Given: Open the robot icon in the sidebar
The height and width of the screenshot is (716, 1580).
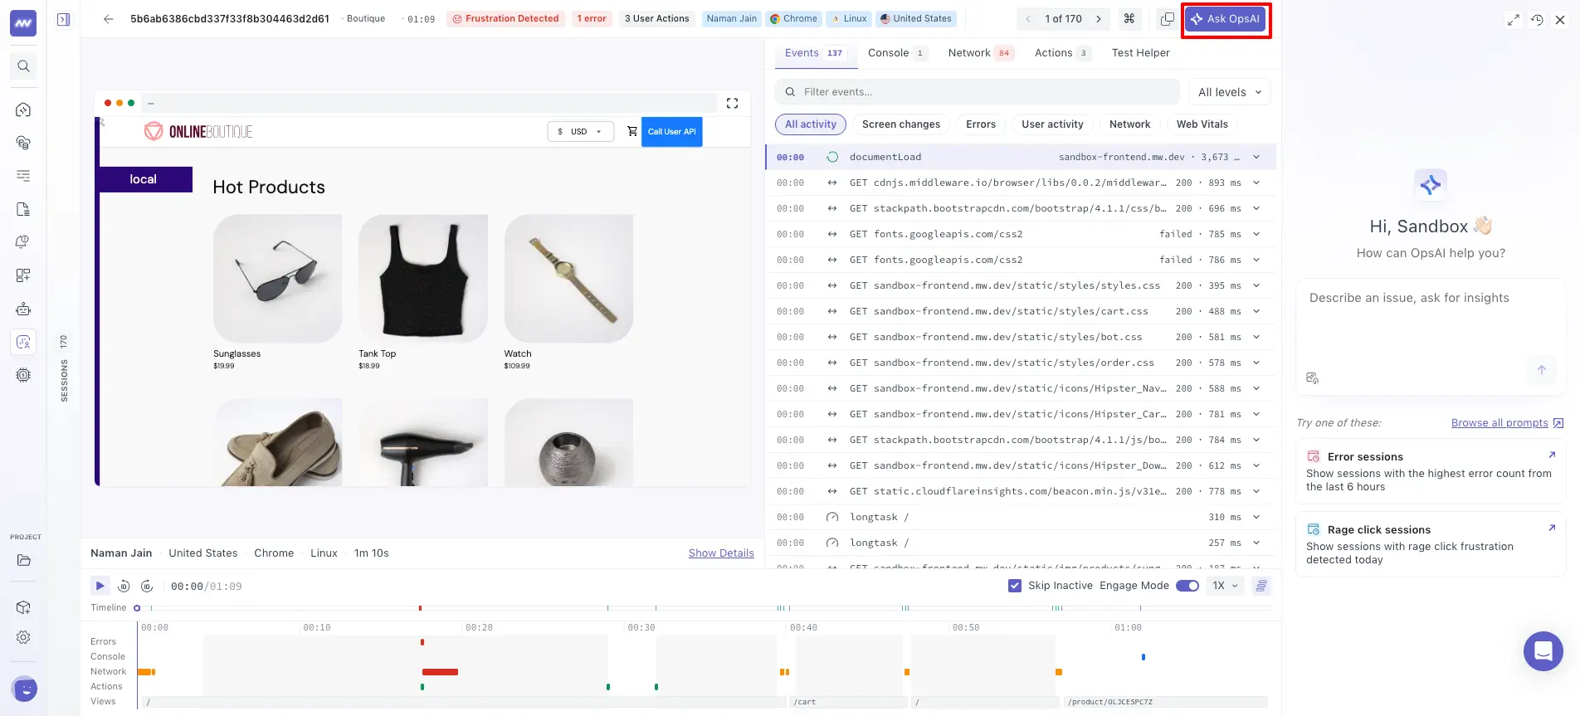Looking at the screenshot, I should (23, 309).
